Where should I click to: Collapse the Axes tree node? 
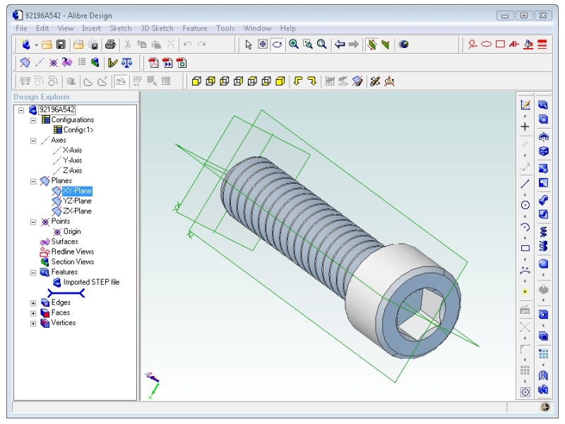coord(33,141)
